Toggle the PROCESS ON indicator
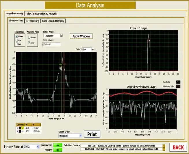The height and width of the screenshot is (154, 189). tap(58, 150)
